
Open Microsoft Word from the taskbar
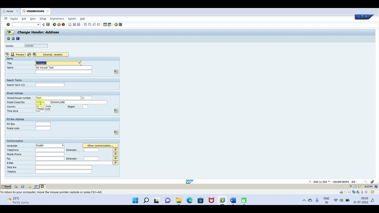point(233,201)
